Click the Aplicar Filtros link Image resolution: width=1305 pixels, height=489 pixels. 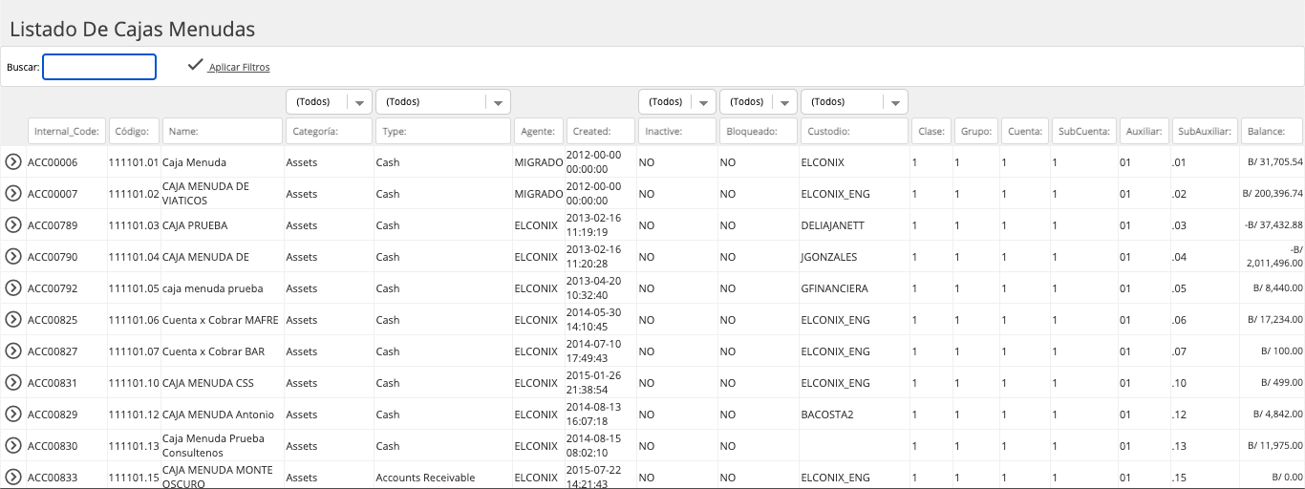[239, 68]
